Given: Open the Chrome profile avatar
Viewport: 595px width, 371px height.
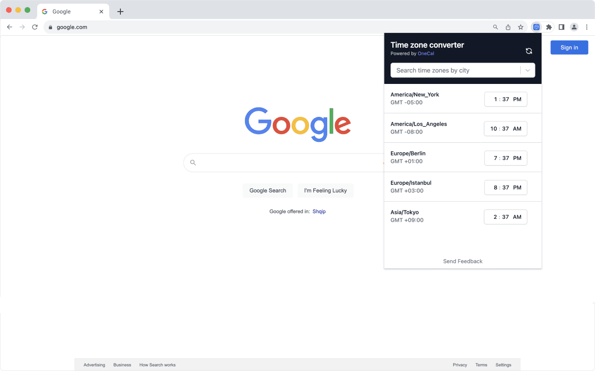Looking at the screenshot, I should click(574, 27).
